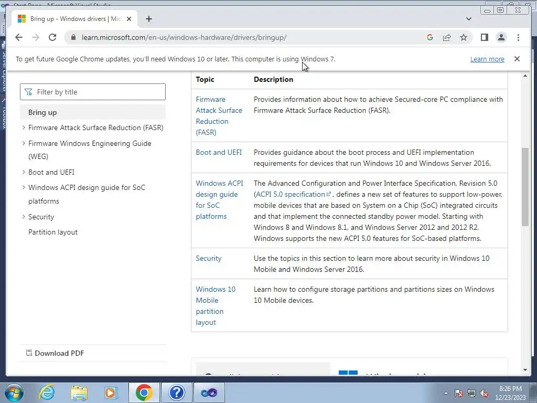This screenshot has width=537, height=403.
Task: Click the page scrollbar up arrow
Action: 525,76
